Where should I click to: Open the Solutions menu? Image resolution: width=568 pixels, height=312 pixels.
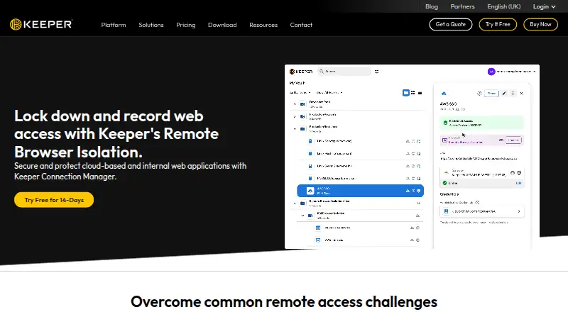(151, 25)
